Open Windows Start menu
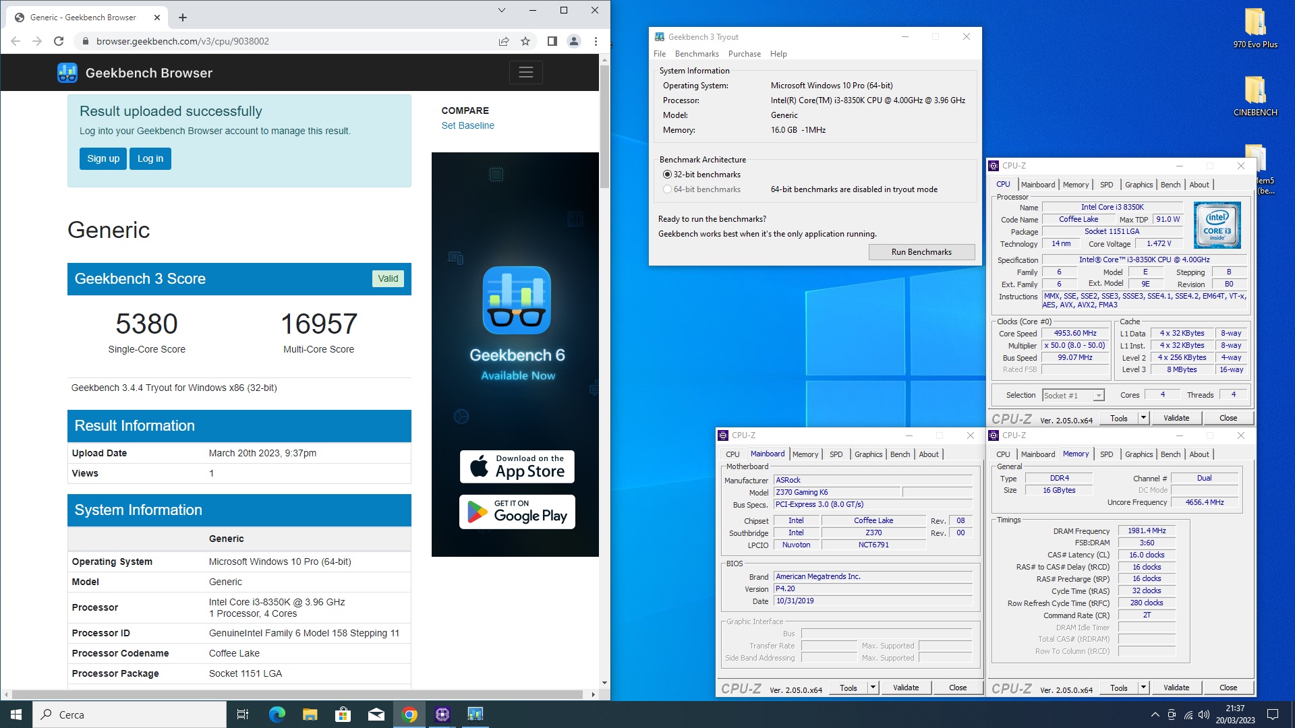This screenshot has width=1295, height=728. coord(16,715)
